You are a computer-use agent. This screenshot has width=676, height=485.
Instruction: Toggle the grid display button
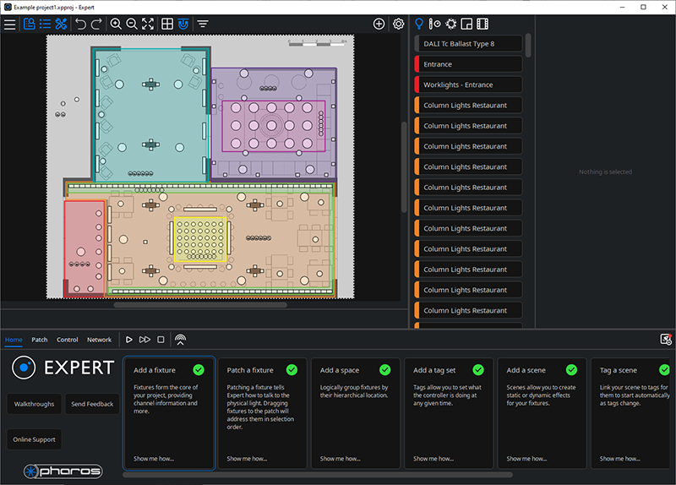(167, 25)
